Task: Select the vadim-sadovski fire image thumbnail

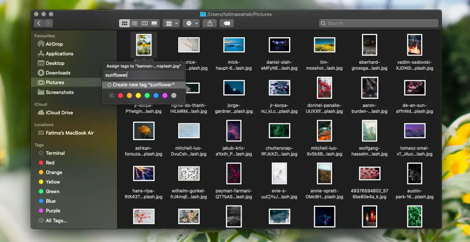Action: (x=415, y=45)
